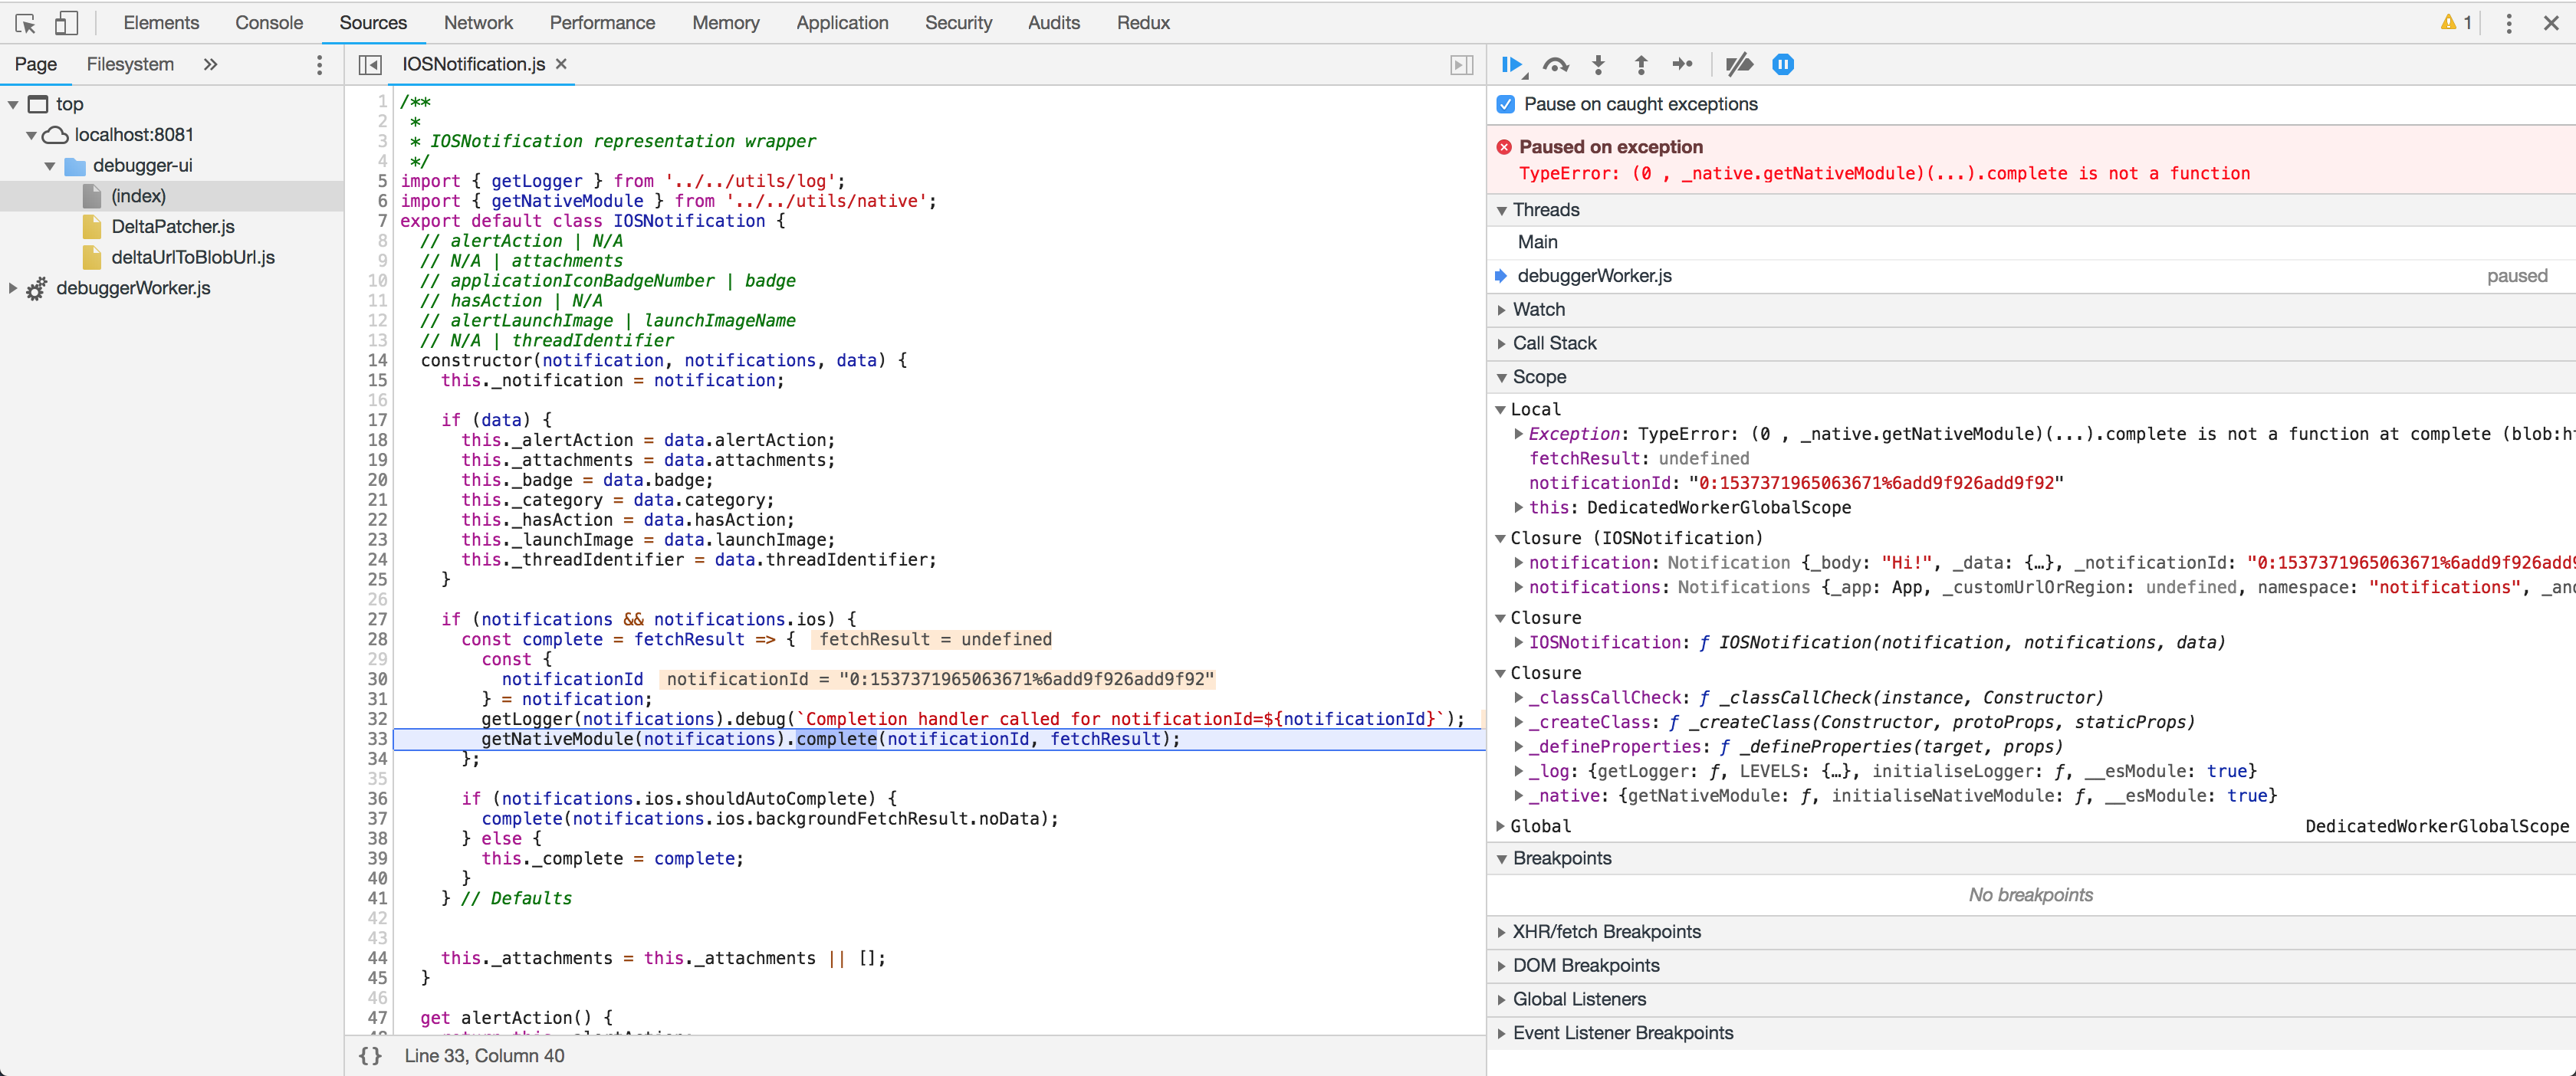Image resolution: width=2576 pixels, height=1076 pixels.
Task: Step over next function call
Action: (1555, 65)
